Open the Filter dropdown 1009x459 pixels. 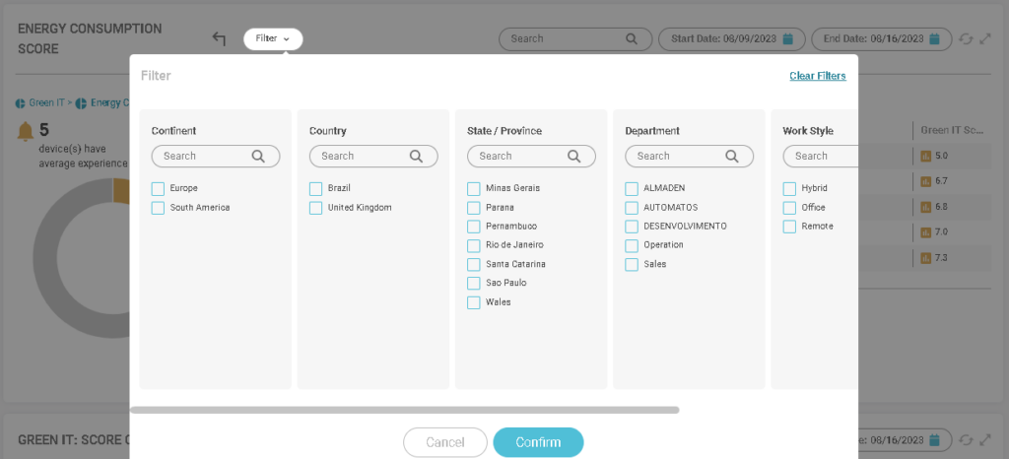[x=273, y=39]
